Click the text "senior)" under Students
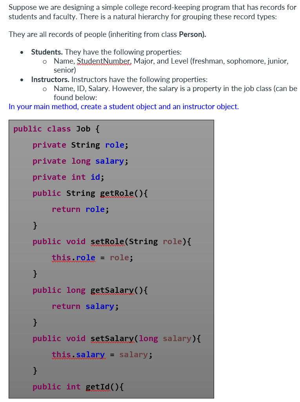Image resolution: width=300 pixels, height=402 pixels. coord(65,70)
